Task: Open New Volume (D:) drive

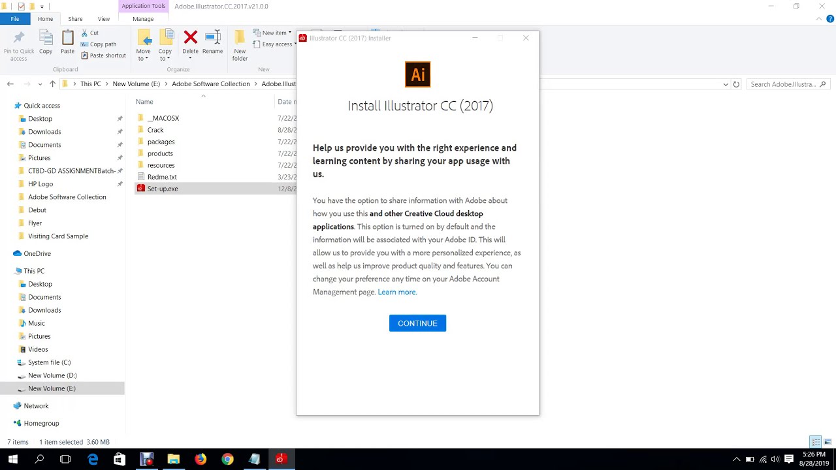Action: coord(52,375)
